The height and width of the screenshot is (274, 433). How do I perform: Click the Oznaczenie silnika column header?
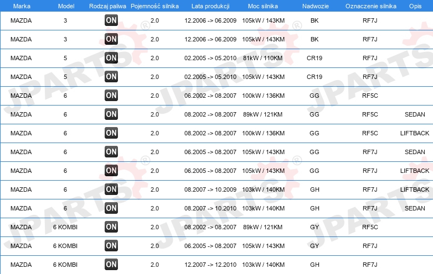click(x=371, y=6)
